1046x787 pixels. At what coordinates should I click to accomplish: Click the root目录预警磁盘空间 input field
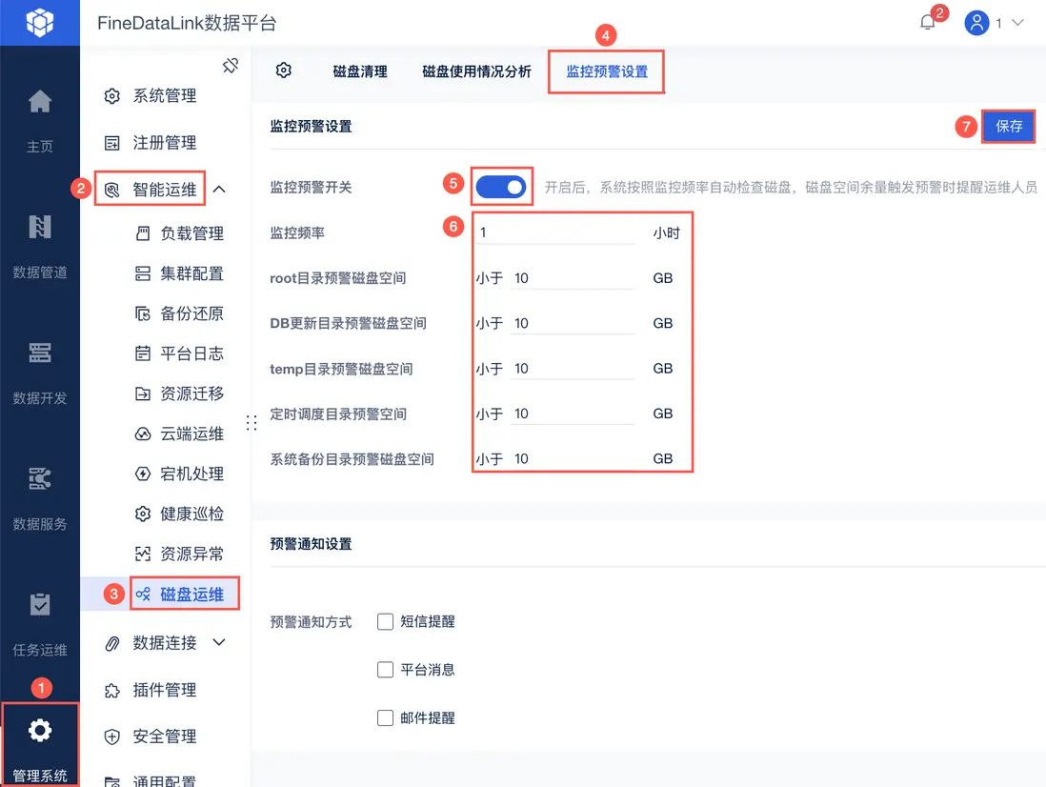coord(573,278)
